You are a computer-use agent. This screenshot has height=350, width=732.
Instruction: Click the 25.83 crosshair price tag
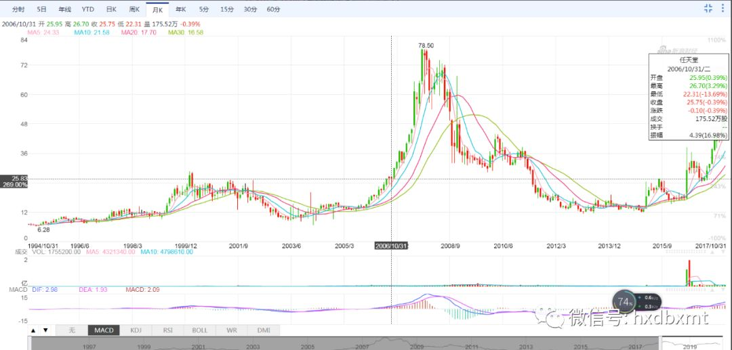coord(19,179)
